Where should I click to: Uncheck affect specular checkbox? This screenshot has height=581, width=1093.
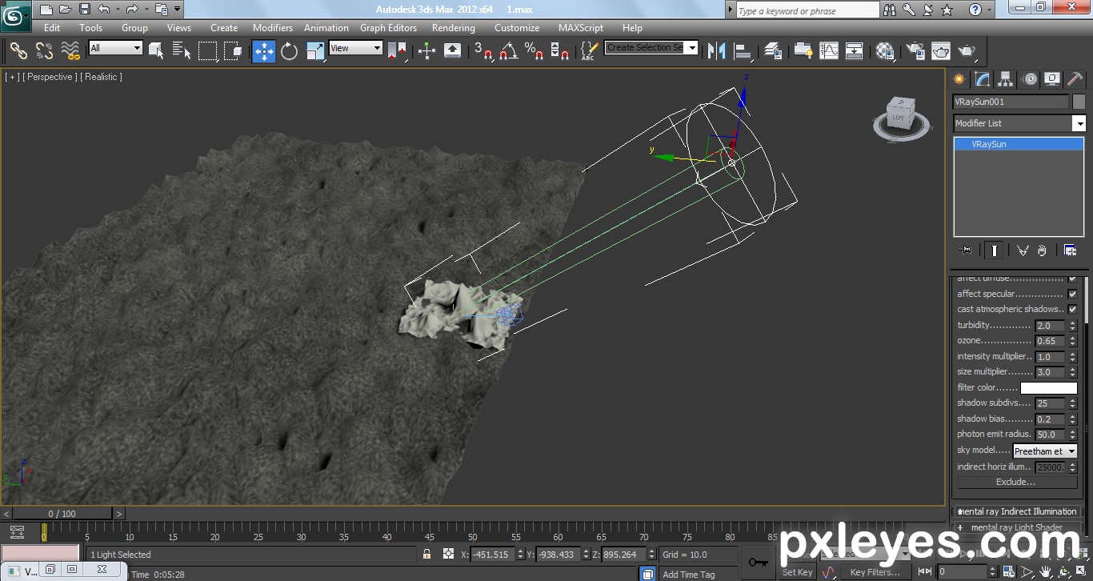tap(1072, 294)
